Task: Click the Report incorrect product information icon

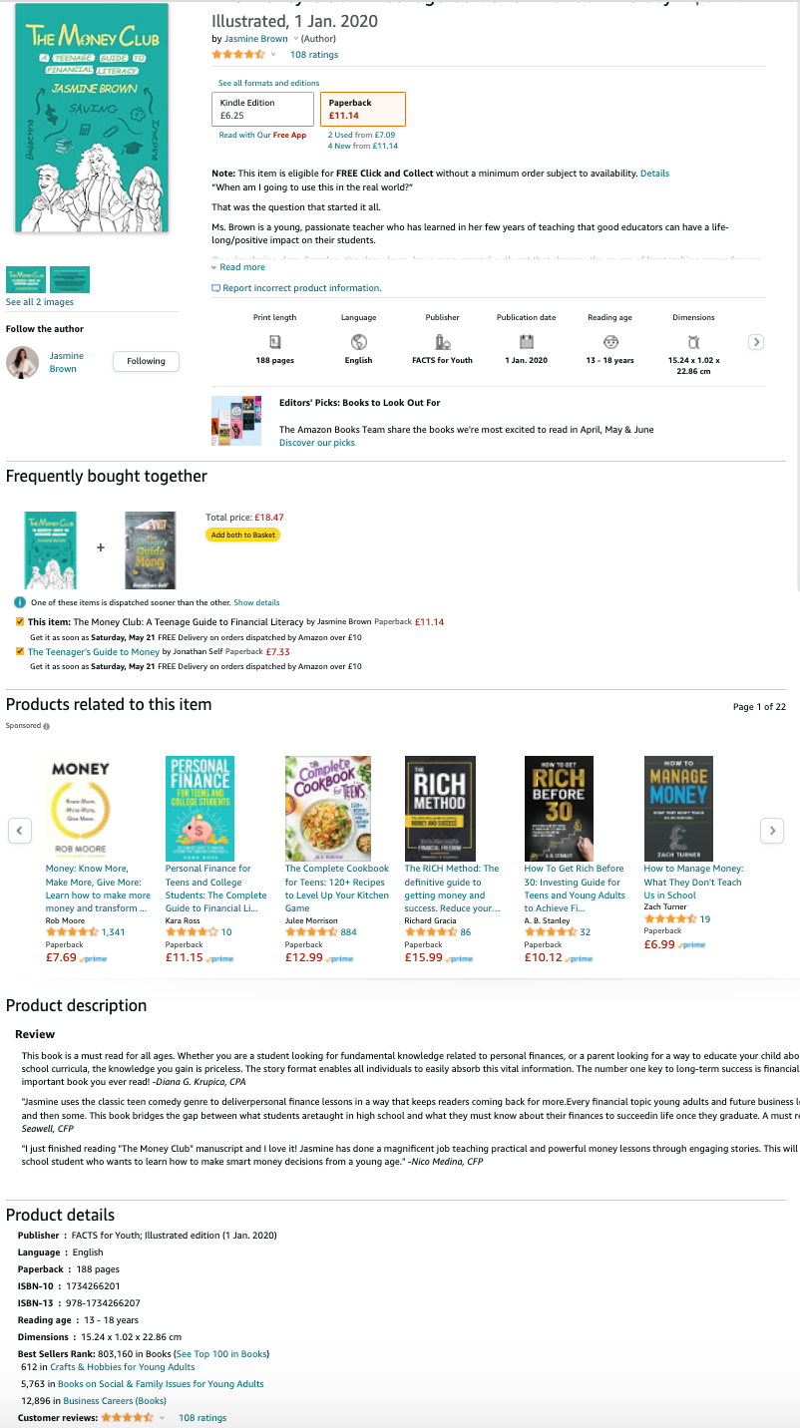Action: coord(215,288)
